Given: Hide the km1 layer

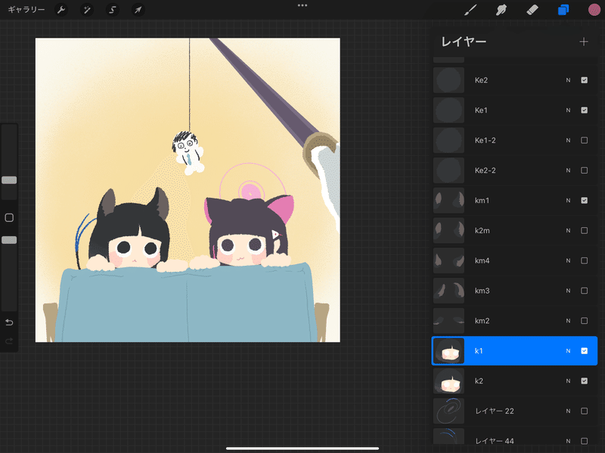Looking at the screenshot, I should (x=584, y=200).
